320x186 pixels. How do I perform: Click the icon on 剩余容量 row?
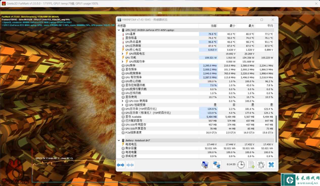click(x=123, y=148)
